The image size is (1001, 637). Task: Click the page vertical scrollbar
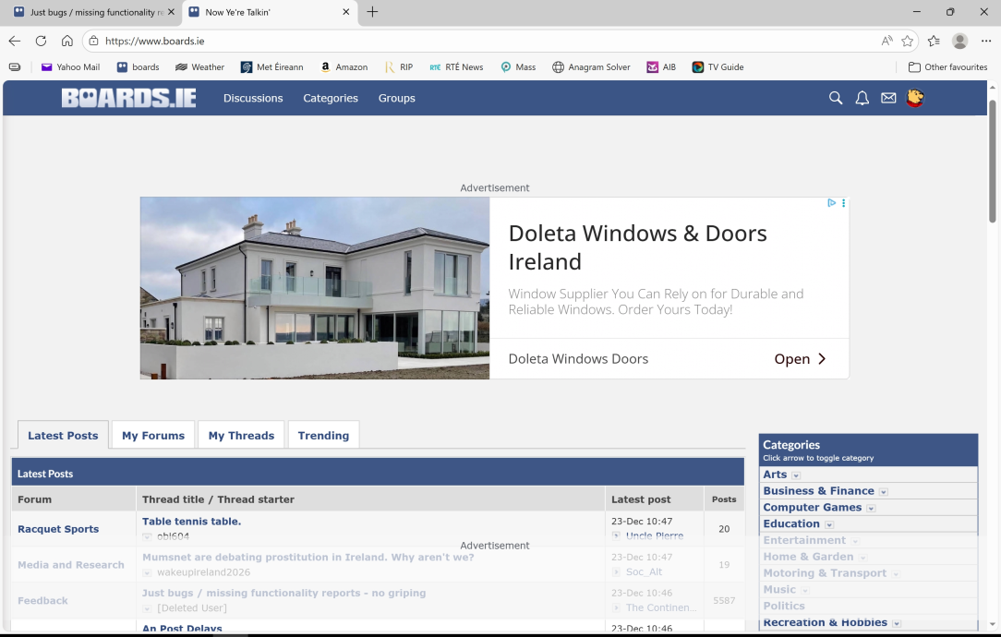click(x=992, y=162)
